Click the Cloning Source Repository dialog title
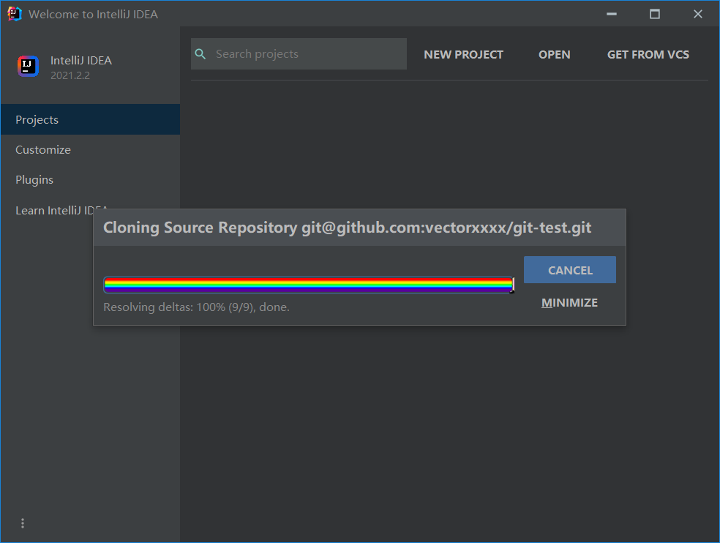Image resolution: width=720 pixels, height=543 pixels. point(347,228)
